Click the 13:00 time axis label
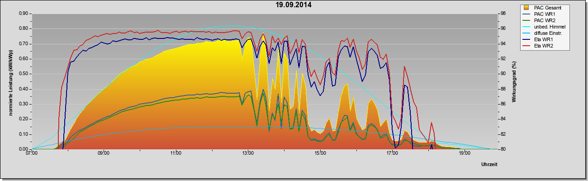This screenshot has height=181, width=588. point(248,153)
